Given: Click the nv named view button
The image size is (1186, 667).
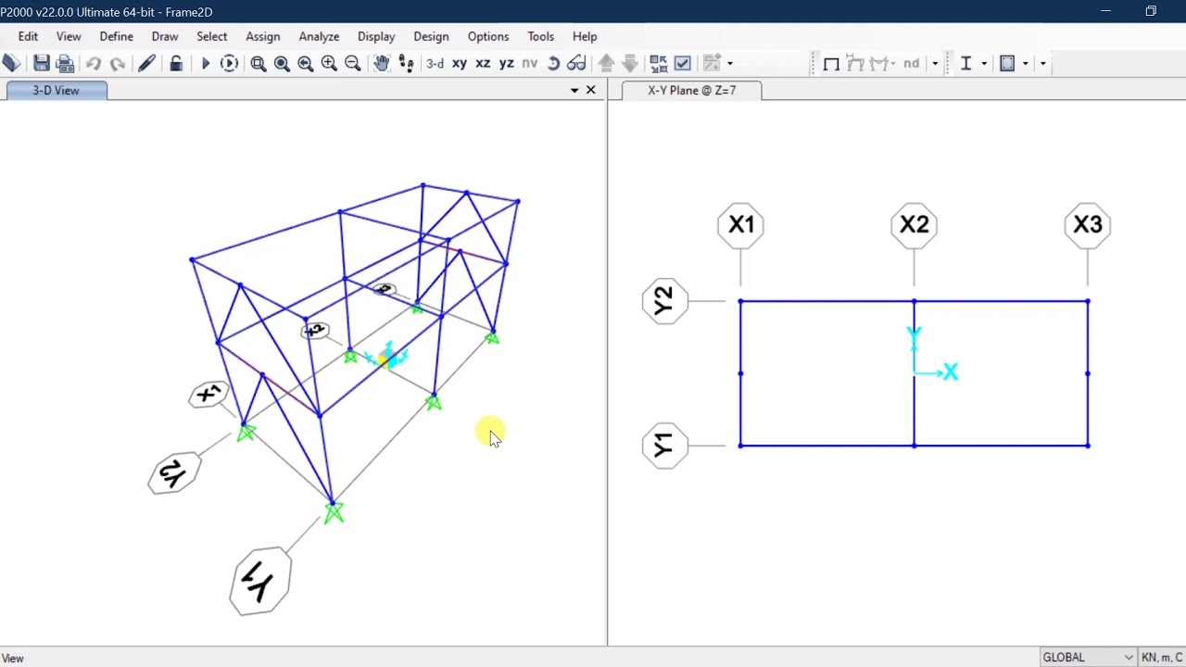Looking at the screenshot, I should tap(530, 63).
